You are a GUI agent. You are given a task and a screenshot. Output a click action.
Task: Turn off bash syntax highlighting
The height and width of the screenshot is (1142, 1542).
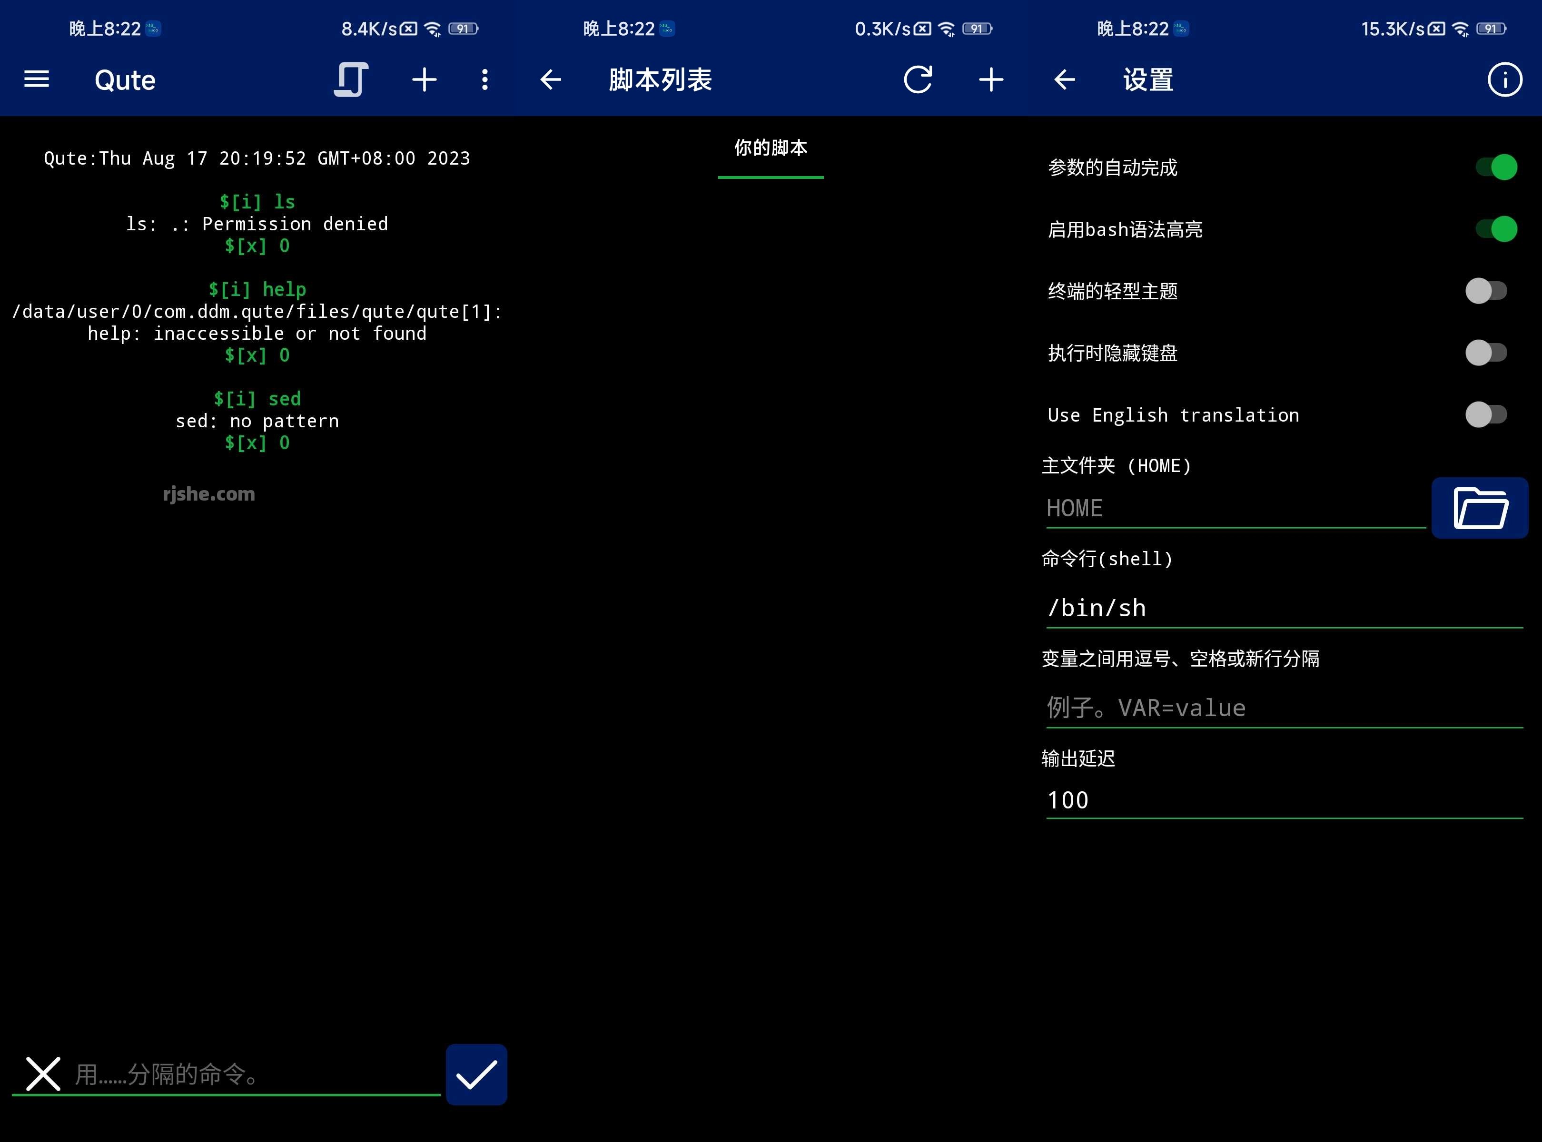tap(1496, 229)
